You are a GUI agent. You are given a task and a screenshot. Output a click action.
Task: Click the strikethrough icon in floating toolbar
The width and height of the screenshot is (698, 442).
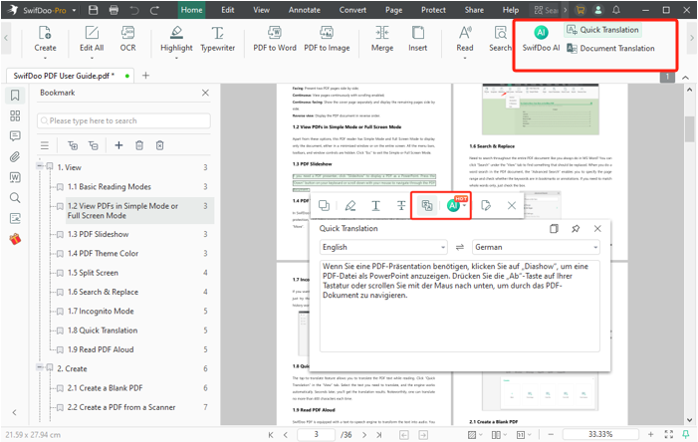[x=401, y=205]
